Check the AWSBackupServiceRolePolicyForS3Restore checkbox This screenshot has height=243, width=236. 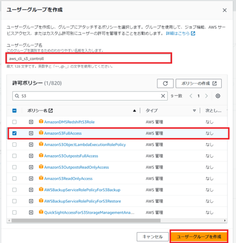point(14,201)
